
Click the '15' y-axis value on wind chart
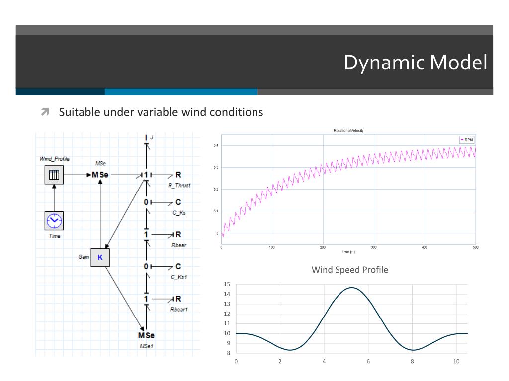pos(227,284)
